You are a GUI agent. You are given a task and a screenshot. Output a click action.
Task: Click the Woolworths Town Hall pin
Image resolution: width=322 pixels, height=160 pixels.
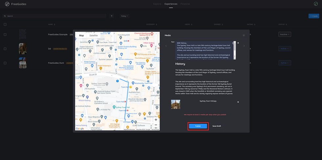click(133, 83)
